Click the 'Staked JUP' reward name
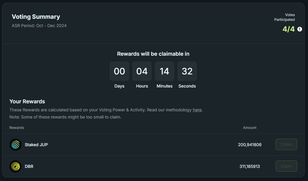Viewport: 308px width, 181px height. point(36,145)
